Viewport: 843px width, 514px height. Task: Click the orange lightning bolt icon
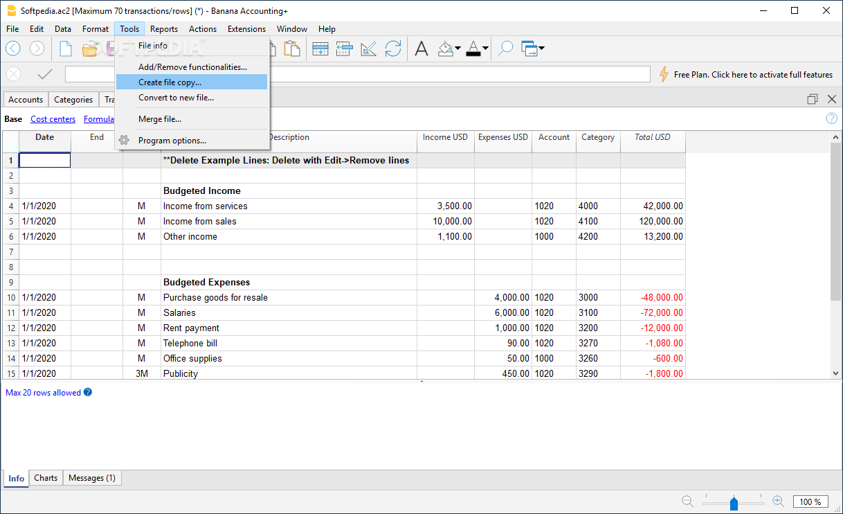(x=664, y=74)
